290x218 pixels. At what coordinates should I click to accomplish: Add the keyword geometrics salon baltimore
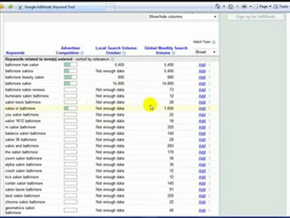tap(202, 210)
